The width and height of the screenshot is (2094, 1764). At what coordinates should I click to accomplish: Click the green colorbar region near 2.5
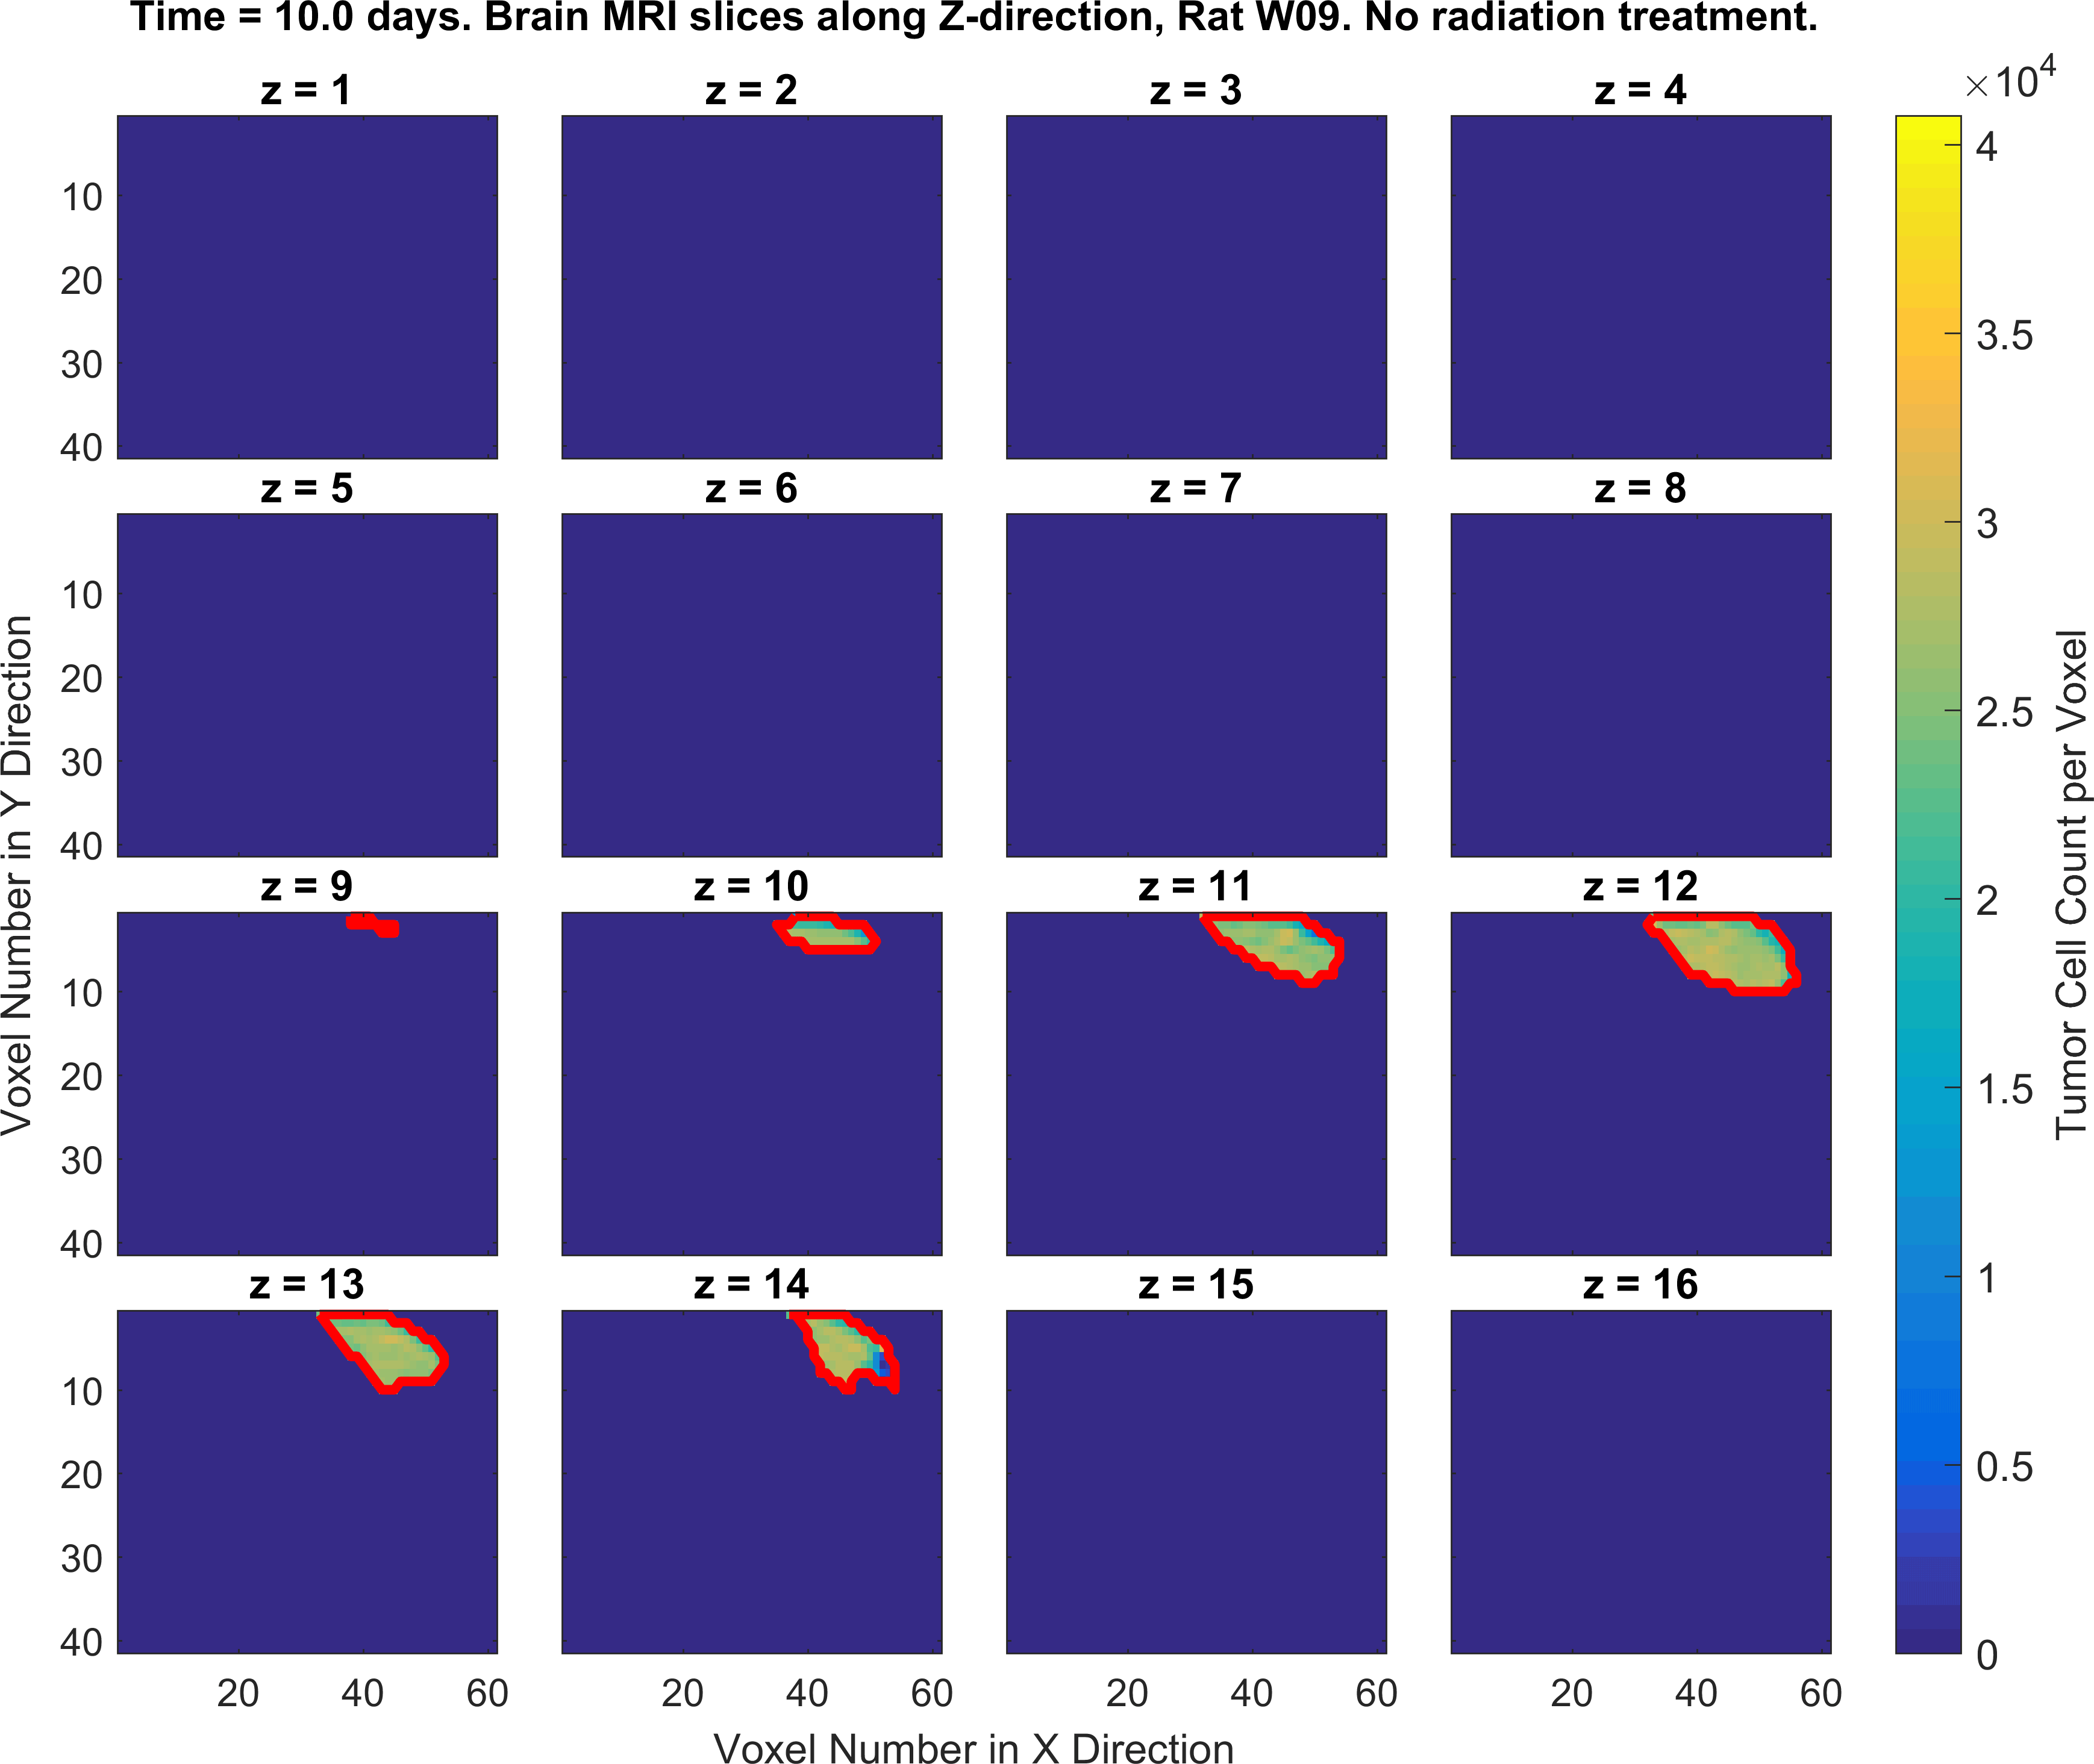tap(1928, 711)
